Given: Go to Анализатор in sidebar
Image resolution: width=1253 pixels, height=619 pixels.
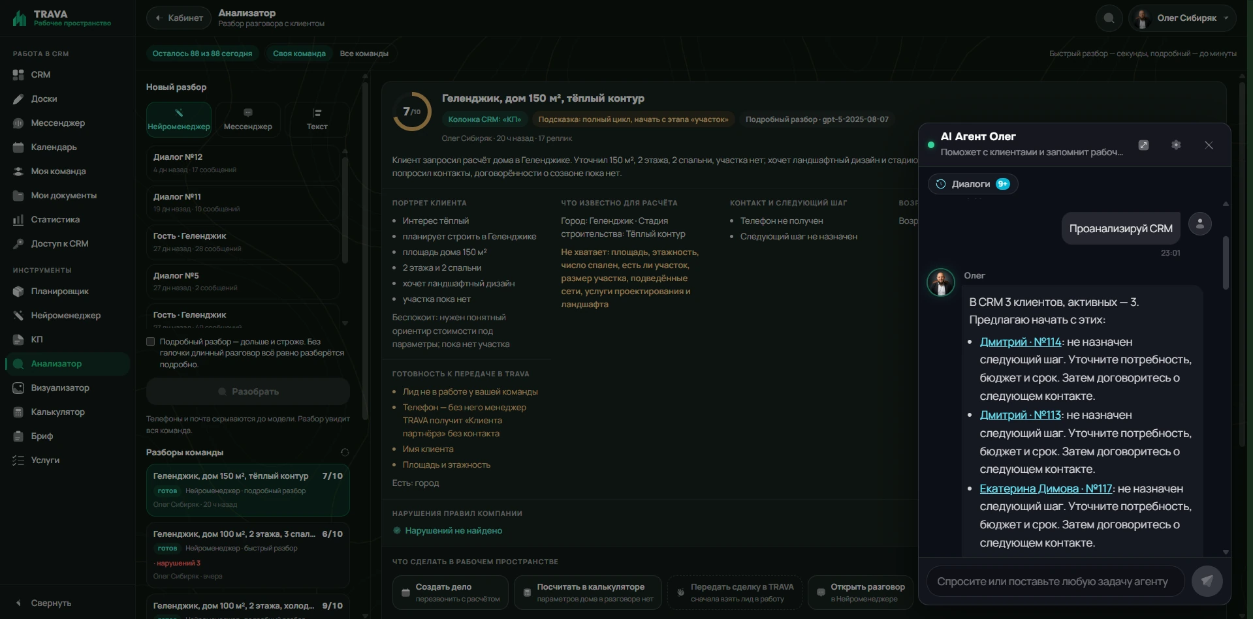Looking at the screenshot, I should (x=68, y=364).
